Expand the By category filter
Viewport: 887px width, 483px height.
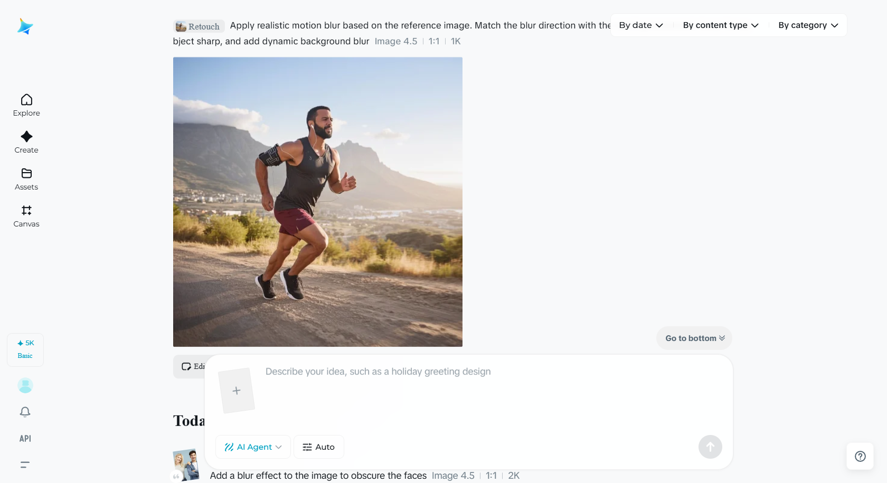808,25
